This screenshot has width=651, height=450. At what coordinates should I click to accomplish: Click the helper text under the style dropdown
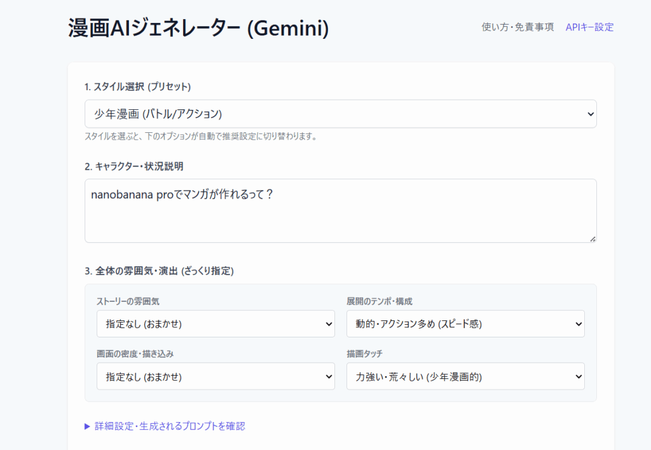[200, 136]
